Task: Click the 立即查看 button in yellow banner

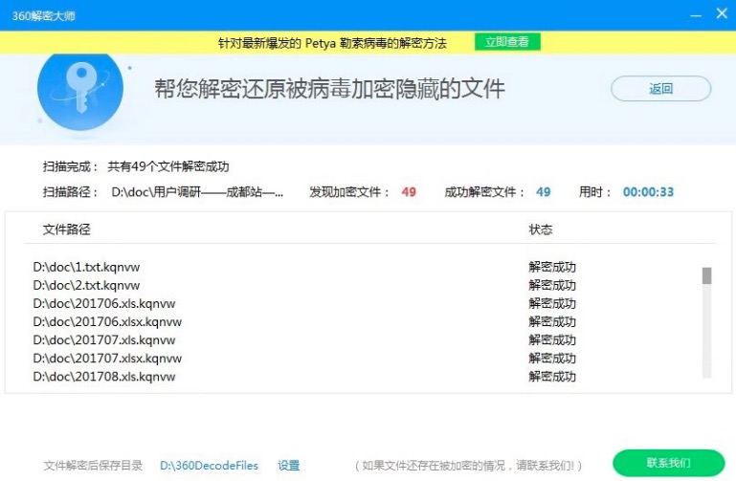Action: (507, 42)
